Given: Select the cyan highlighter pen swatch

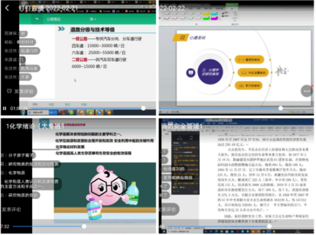Looking at the screenshot, I should point(214,14).
